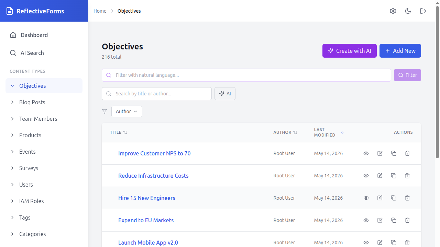
Task: Delete Expand to EU Markets
Action: click(x=407, y=220)
